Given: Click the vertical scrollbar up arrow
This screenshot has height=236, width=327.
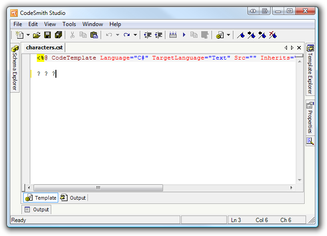Looking at the screenshot, I should coord(300,61).
